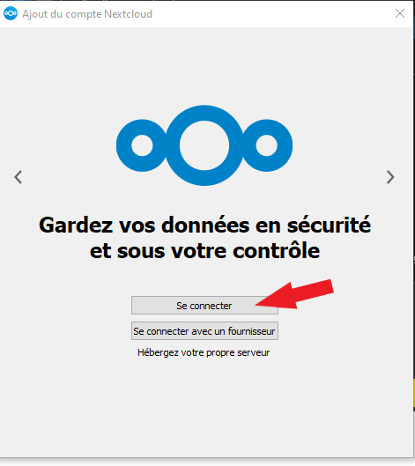Choose Se connecter avec un fournisseur

(204, 330)
